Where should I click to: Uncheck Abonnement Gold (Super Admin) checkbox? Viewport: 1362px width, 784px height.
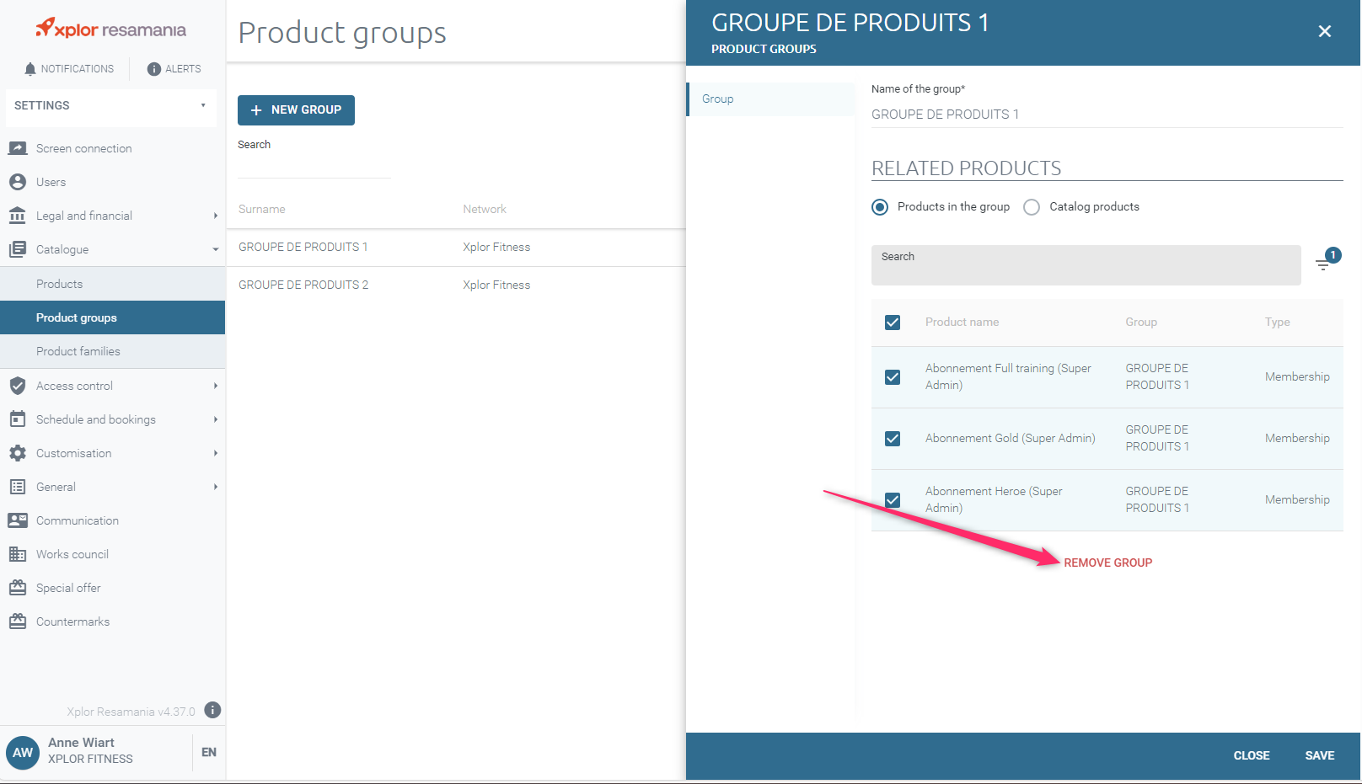click(893, 439)
